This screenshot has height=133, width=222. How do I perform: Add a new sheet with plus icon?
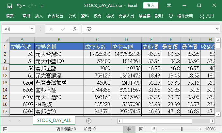(x=89, y=121)
